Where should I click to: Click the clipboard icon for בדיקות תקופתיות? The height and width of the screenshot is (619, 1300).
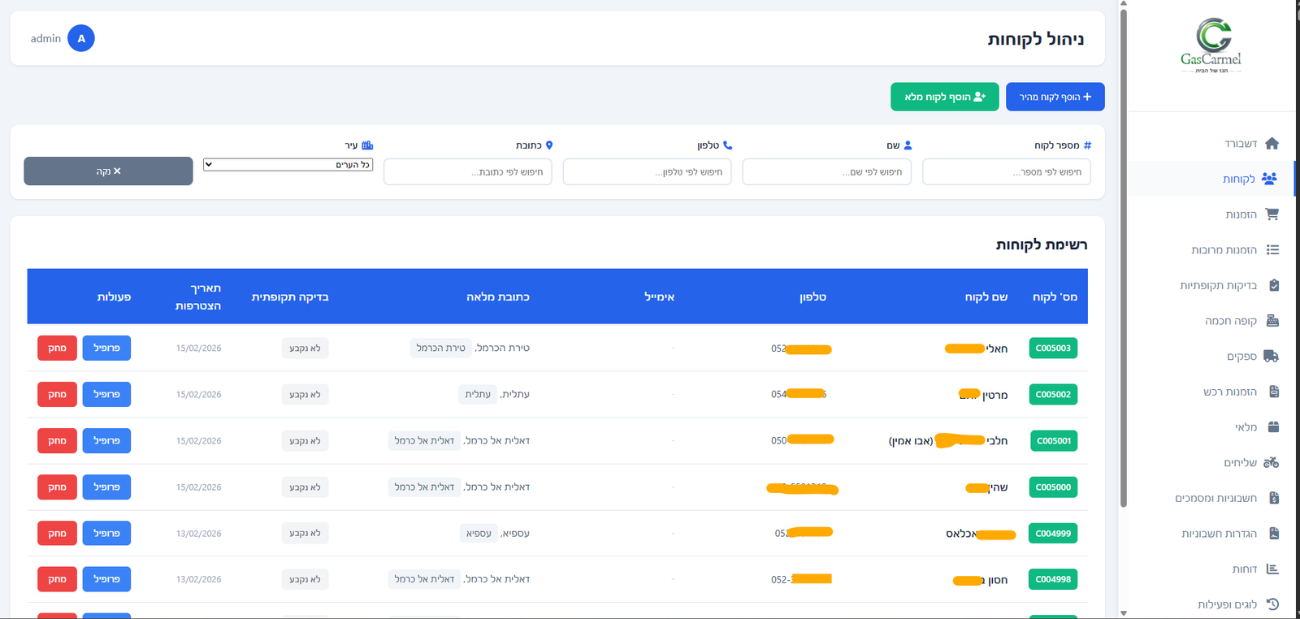[x=1273, y=285]
